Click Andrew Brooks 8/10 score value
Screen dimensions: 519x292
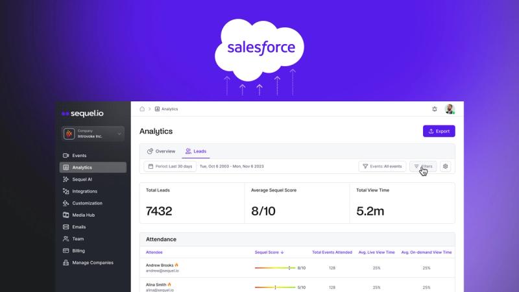click(x=302, y=268)
